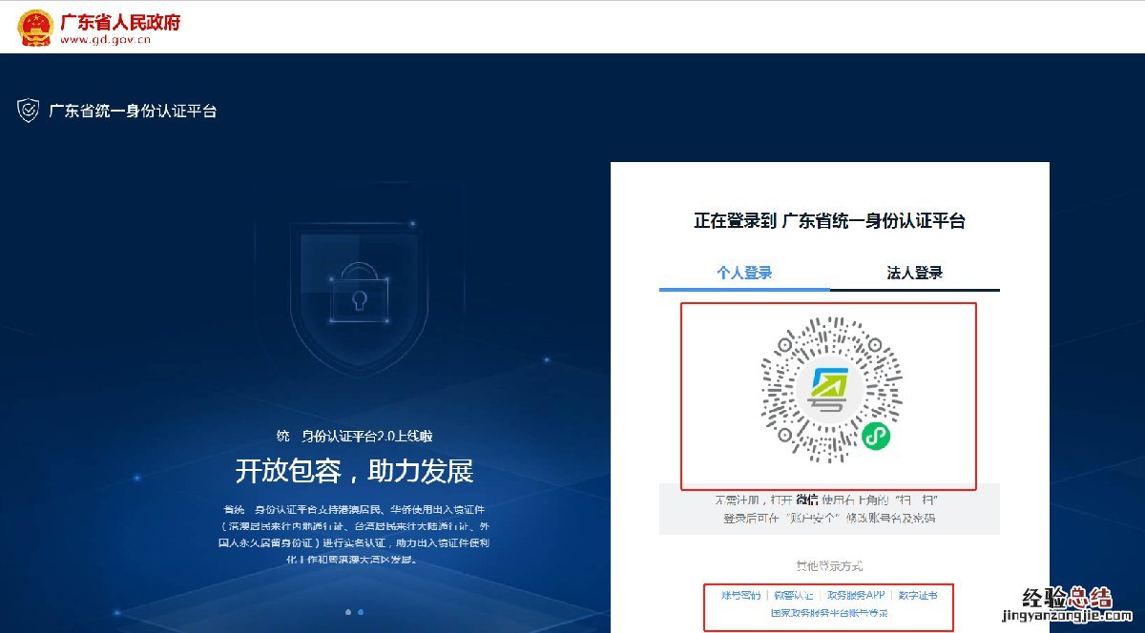Choose 账号密码 login method
Image resolution: width=1145 pixels, height=633 pixels.
pyautogui.click(x=741, y=595)
